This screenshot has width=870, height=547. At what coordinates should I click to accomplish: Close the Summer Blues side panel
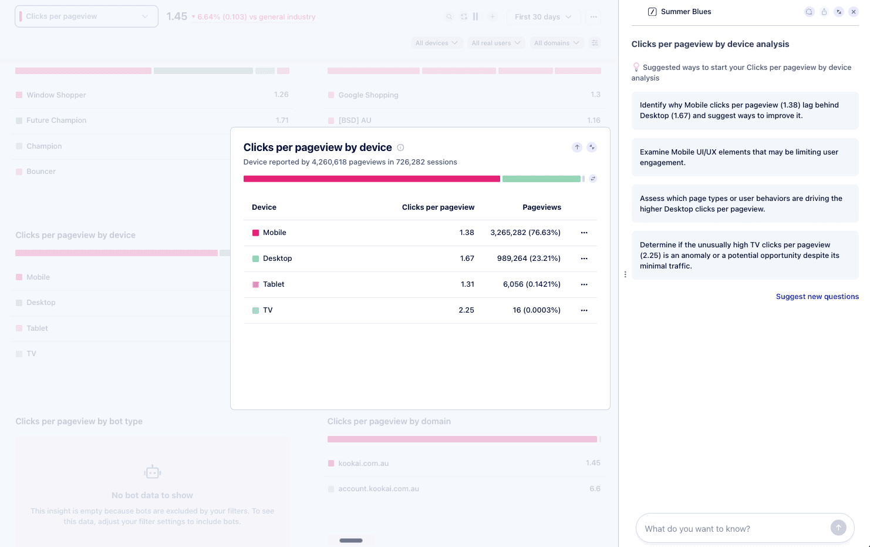click(x=853, y=12)
